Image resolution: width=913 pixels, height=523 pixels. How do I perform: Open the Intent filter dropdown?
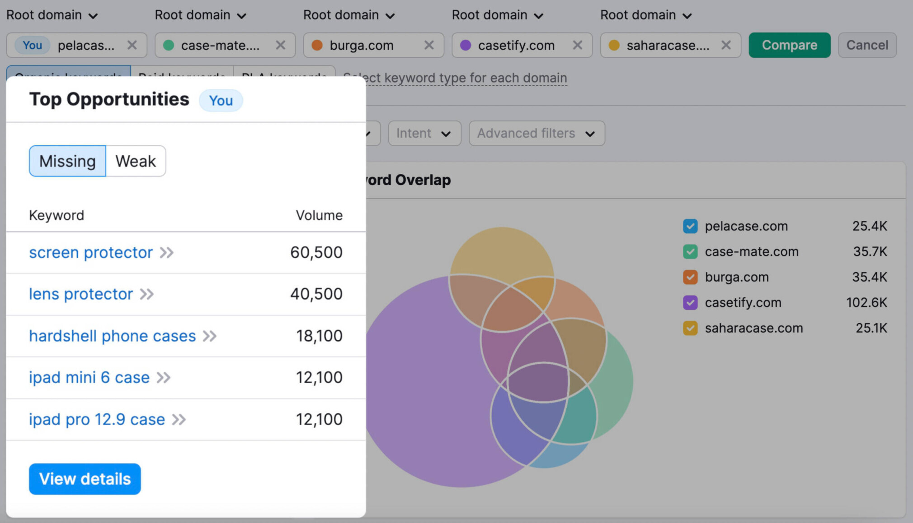[x=424, y=134]
